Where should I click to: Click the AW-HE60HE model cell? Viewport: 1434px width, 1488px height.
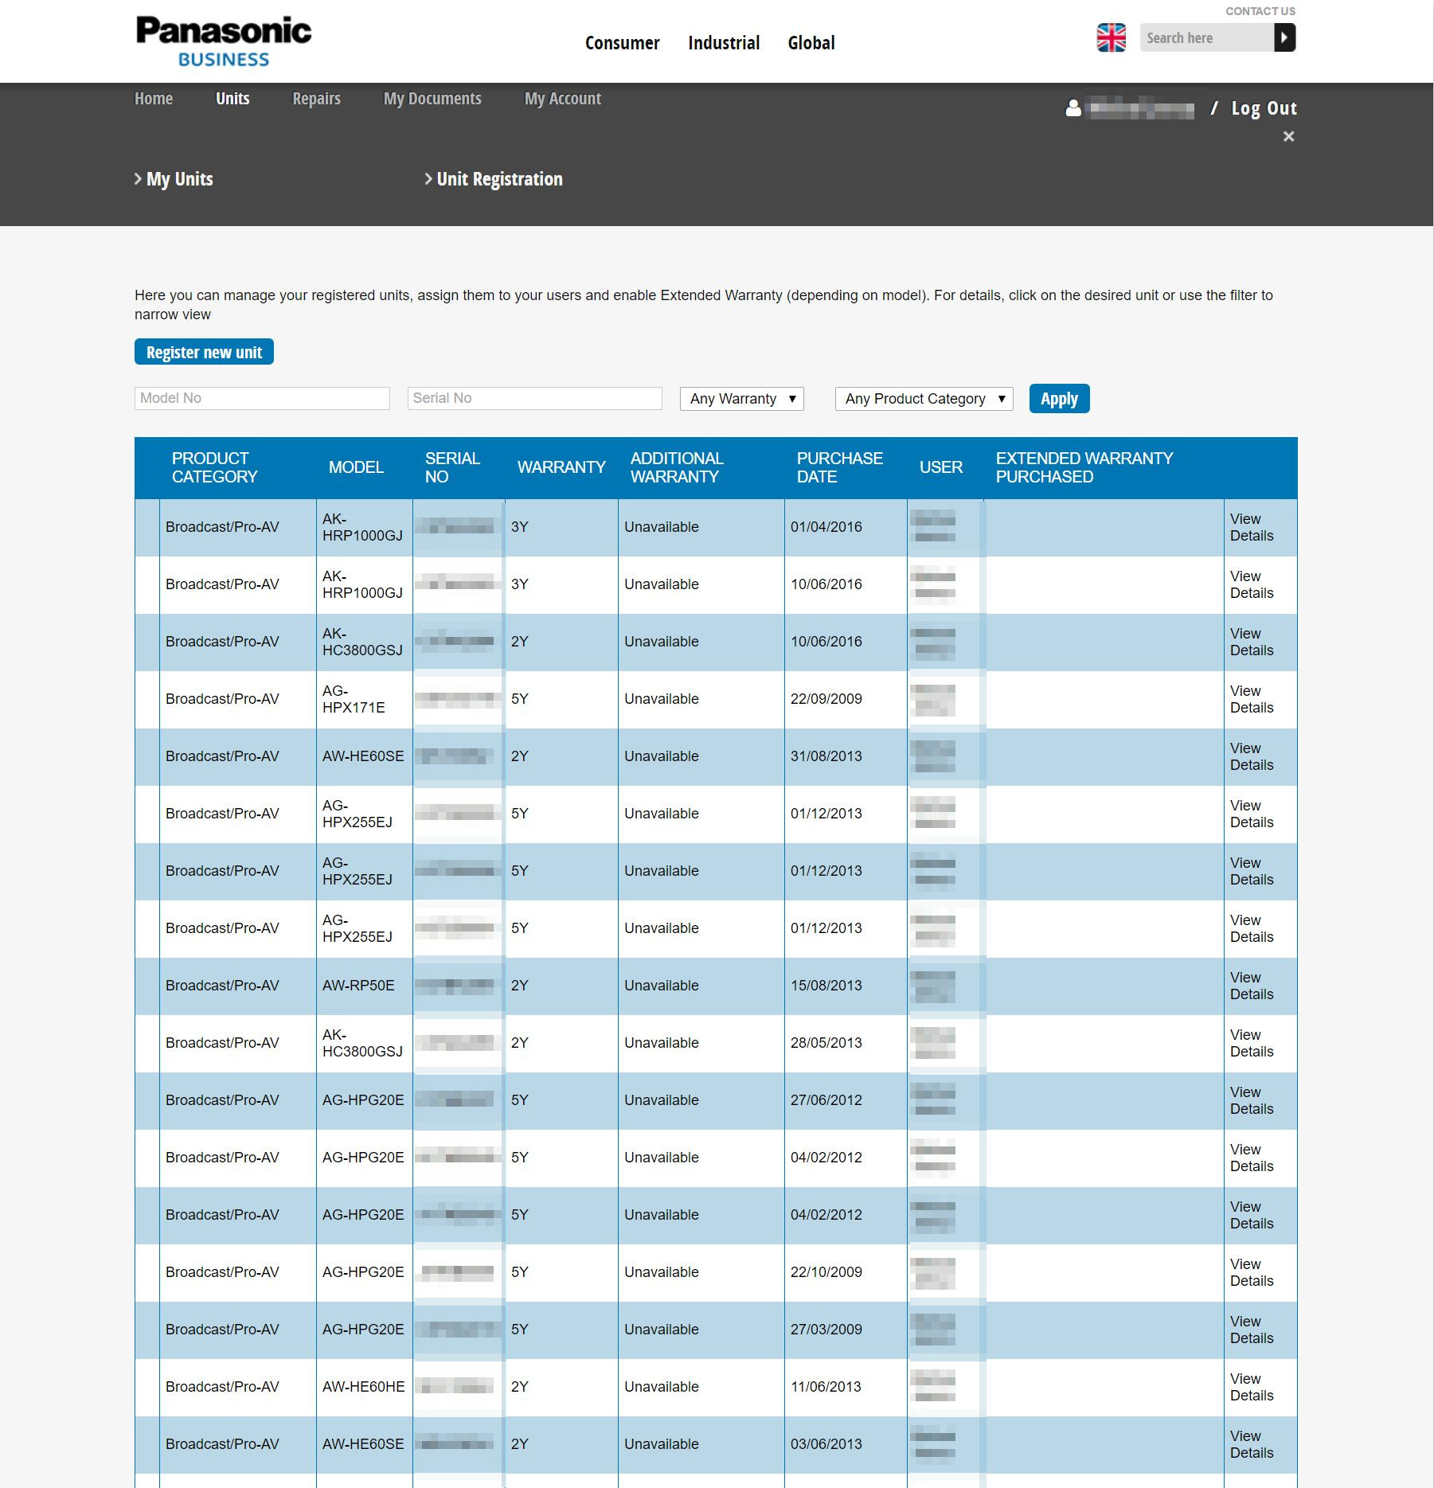click(363, 1387)
